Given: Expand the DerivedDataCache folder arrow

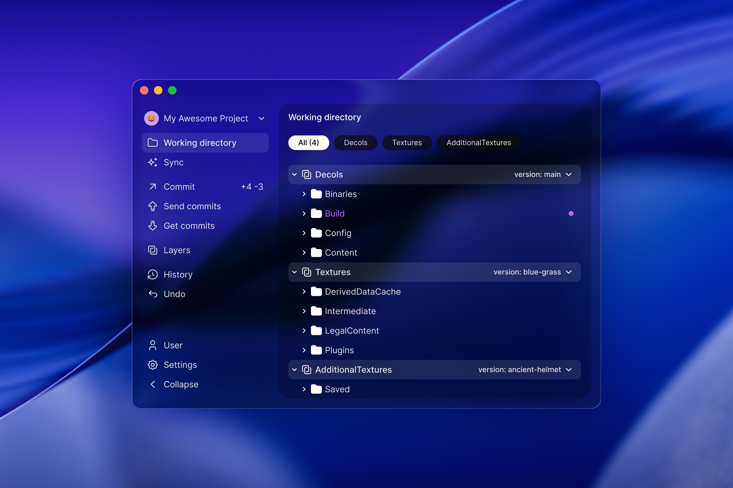Looking at the screenshot, I should pos(304,292).
